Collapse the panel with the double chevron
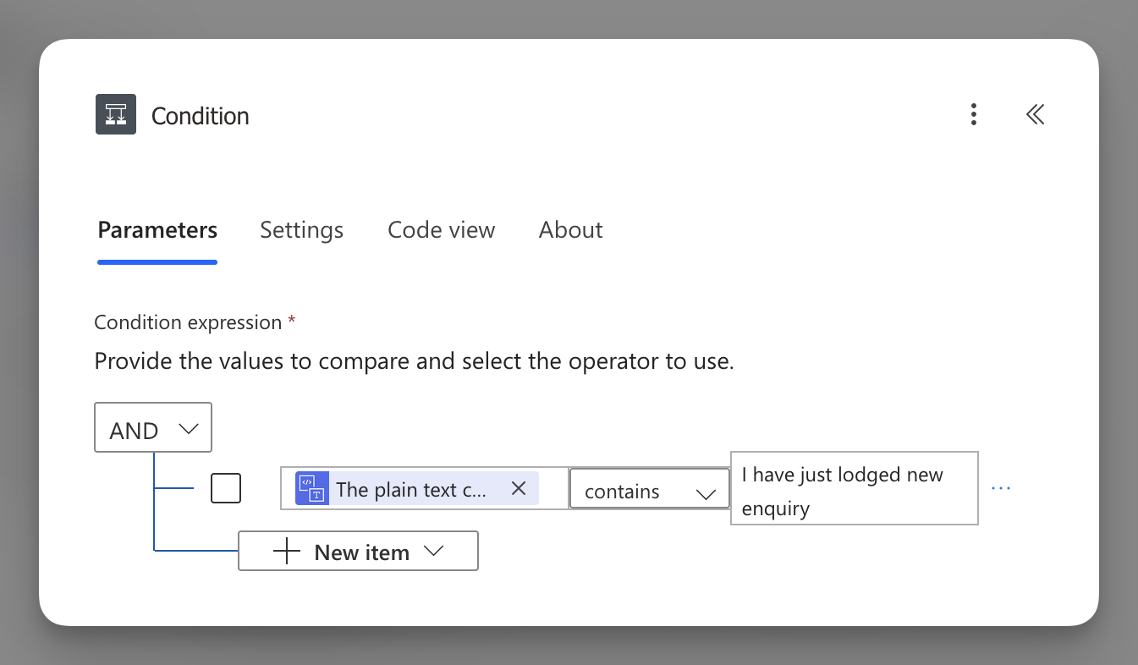The height and width of the screenshot is (665, 1138). pyautogui.click(x=1035, y=114)
